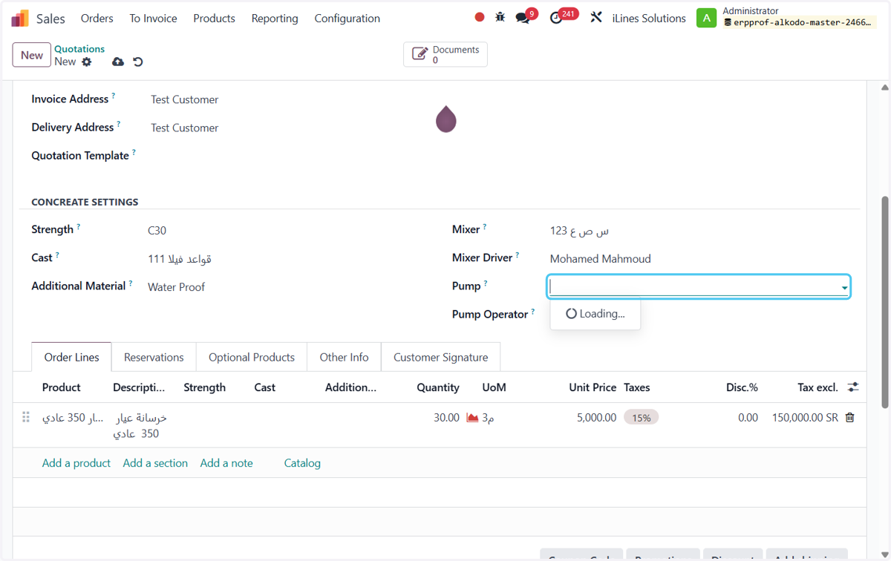
Task: Sort by Quantity column header
Action: coord(438,387)
